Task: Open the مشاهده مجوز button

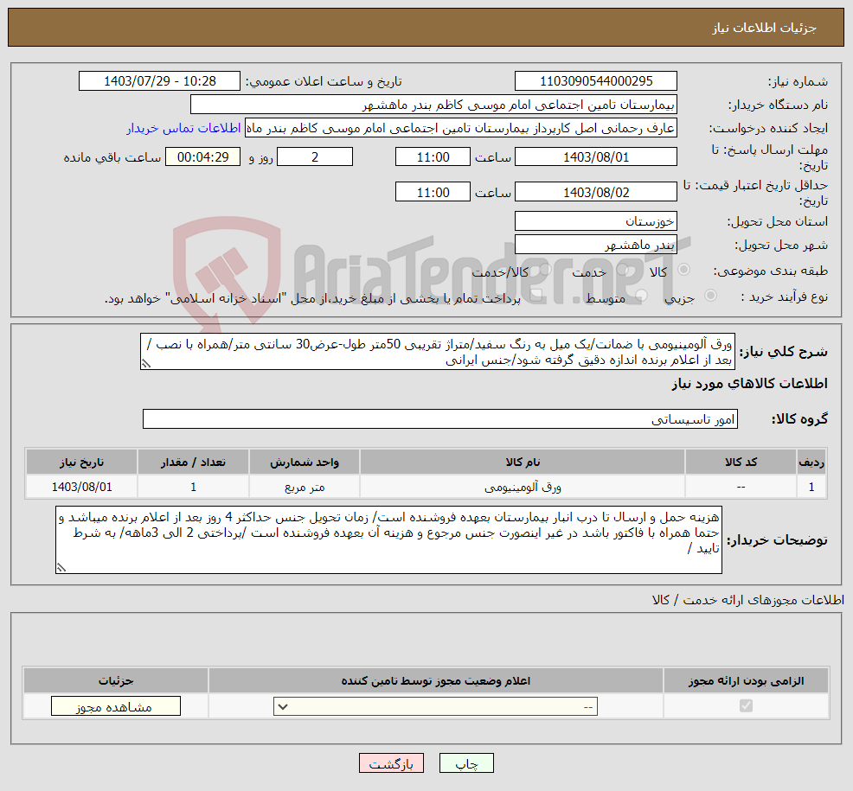Action: [116, 707]
